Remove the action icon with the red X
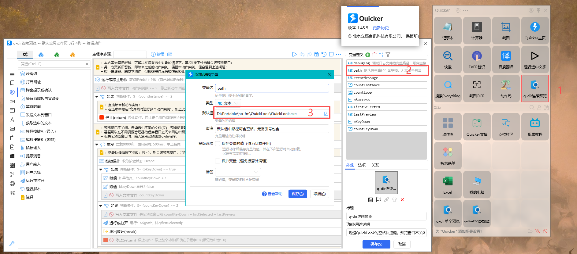This screenshot has height=254, width=577. click(402, 200)
